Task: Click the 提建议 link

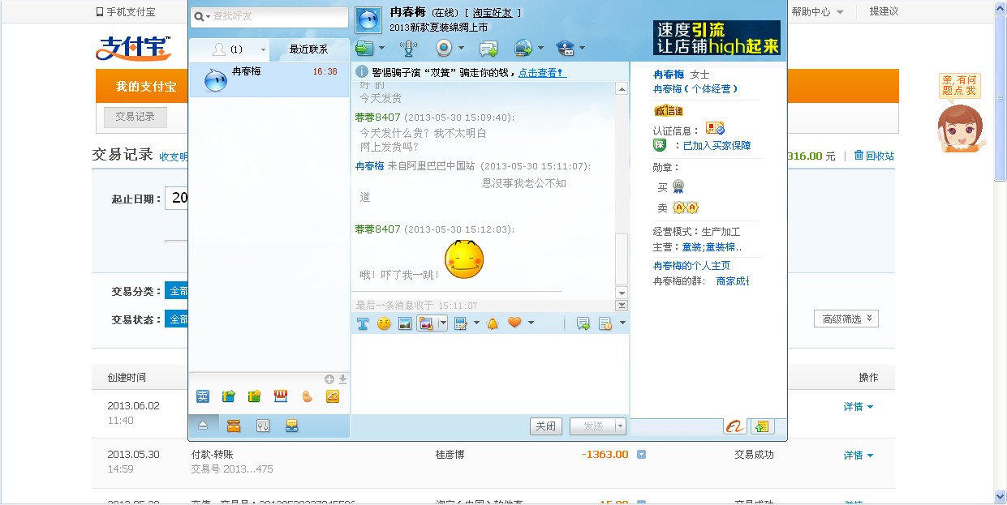Action: (x=884, y=12)
